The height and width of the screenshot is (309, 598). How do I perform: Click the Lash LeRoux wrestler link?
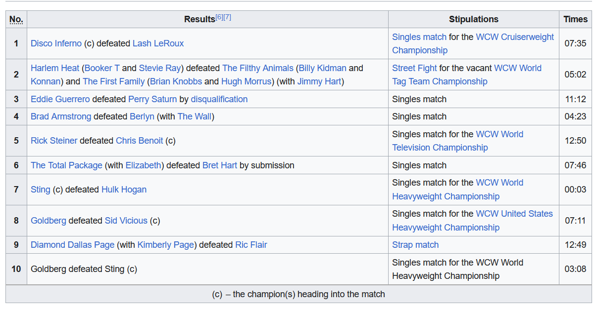tap(158, 43)
